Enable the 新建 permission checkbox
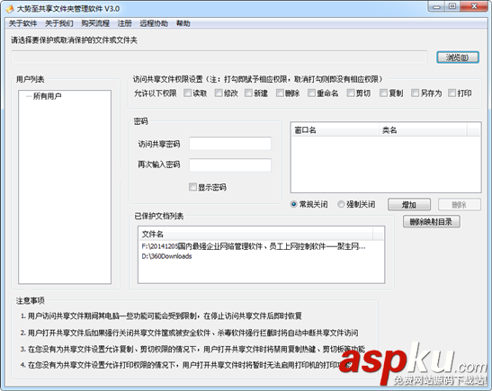 [x=248, y=93]
